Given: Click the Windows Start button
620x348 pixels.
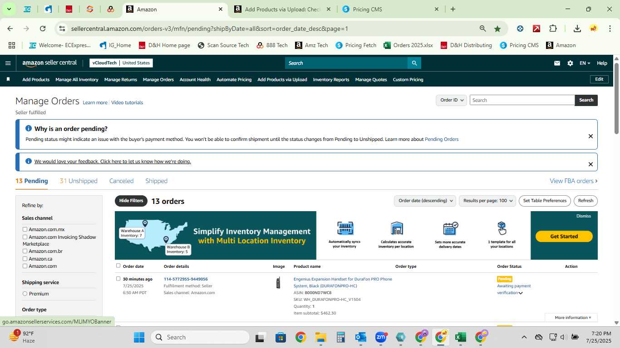Looking at the screenshot, I should tap(139, 337).
